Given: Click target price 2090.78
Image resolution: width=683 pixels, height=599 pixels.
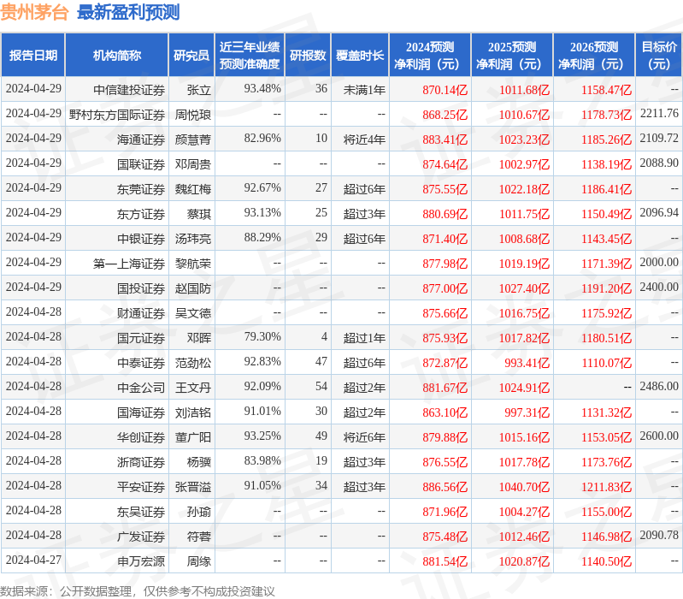Looking at the screenshot, I should tap(659, 536).
